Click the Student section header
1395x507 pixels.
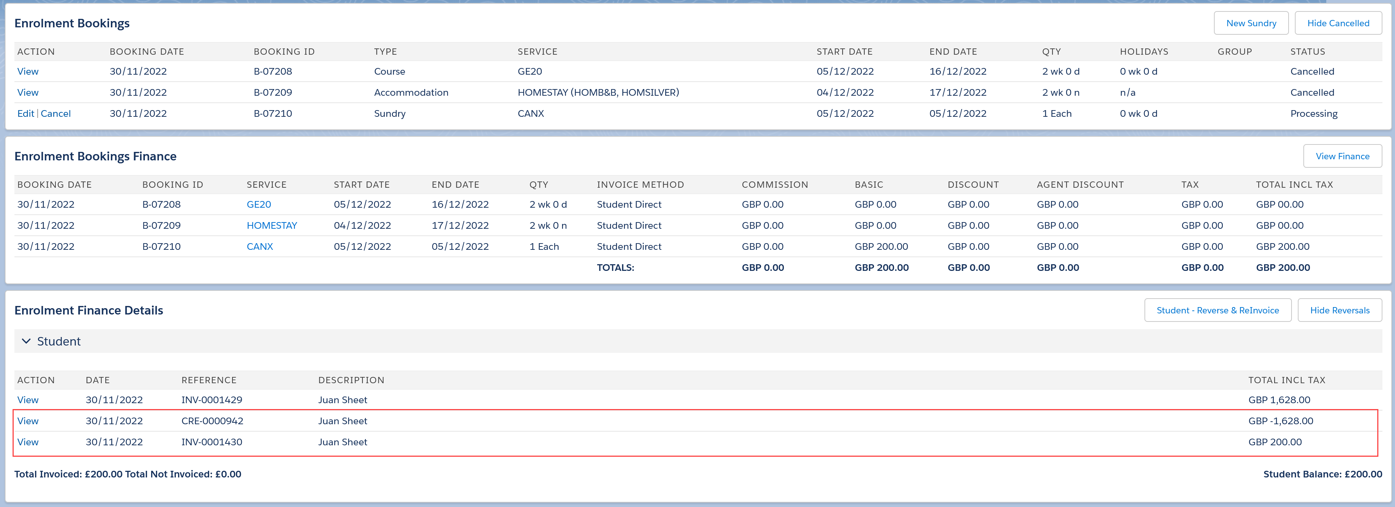pyautogui.click(x=59, y=341)
